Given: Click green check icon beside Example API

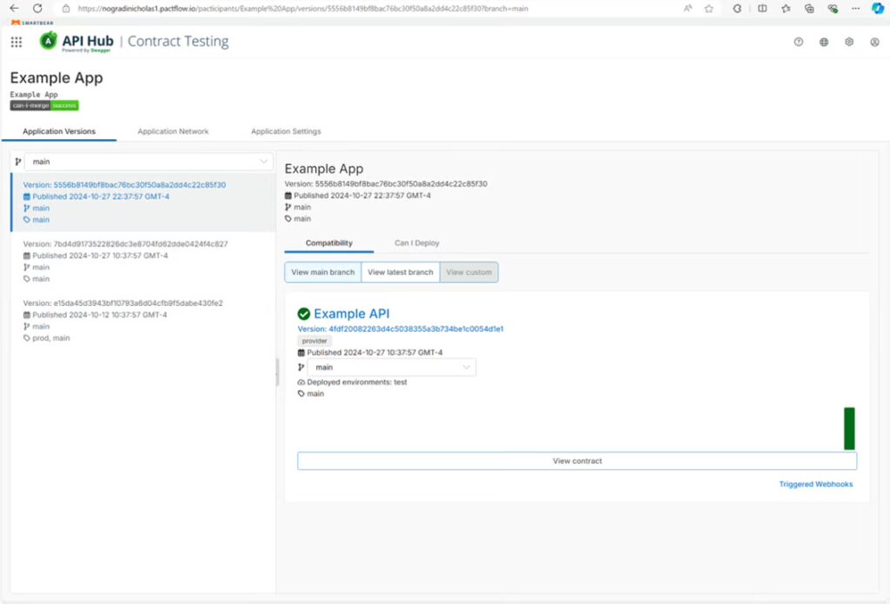Looking at the screenshot, I should point(303,314).
